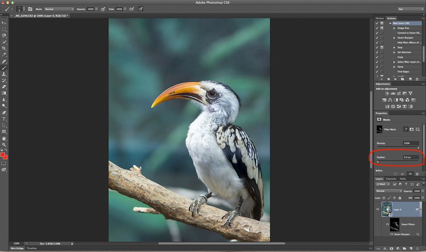Expand the Smart Sharpen action step
426x252 pixels.
[394, 38]
